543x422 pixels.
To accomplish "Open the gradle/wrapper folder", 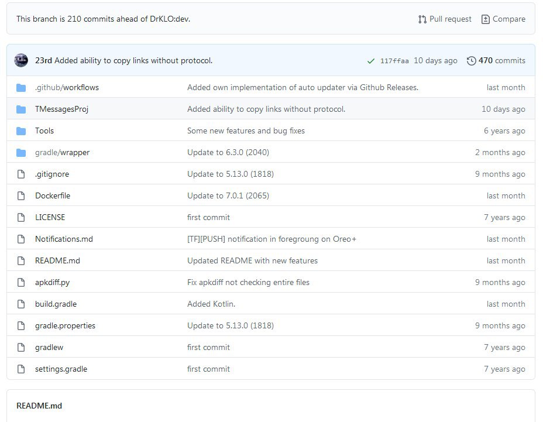I will click(x=62, y=153).
